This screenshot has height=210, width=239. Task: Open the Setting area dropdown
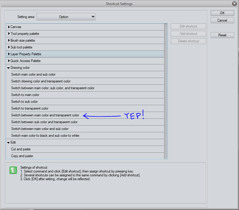coord(66,17)
